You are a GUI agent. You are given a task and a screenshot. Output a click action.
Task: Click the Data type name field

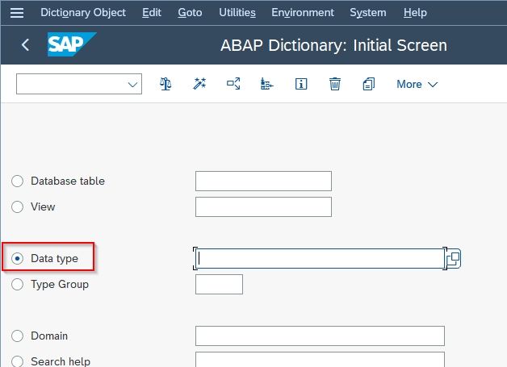pos(321,258)
